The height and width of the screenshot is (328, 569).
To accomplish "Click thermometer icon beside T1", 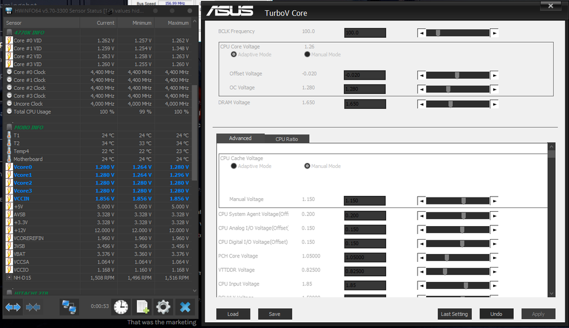I will (10, 136).
